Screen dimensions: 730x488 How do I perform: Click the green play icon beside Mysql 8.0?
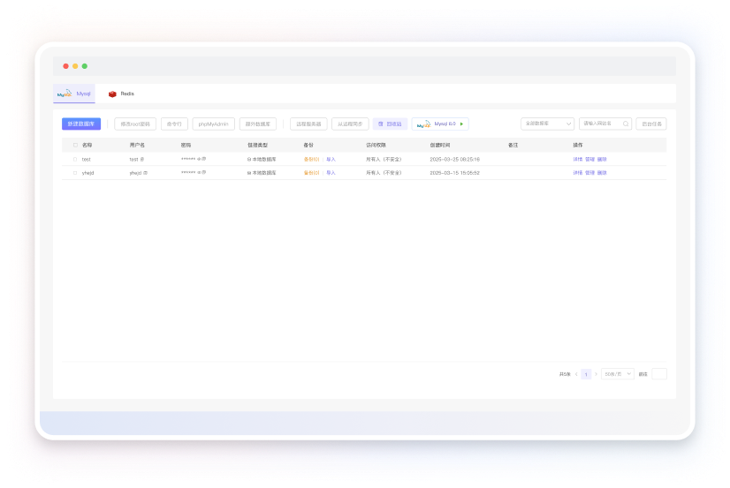point(461,124)
